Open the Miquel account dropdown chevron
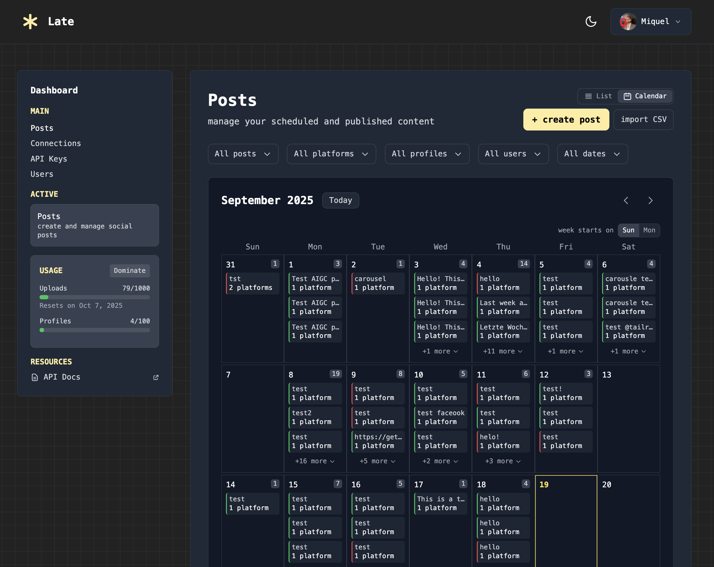The width and height of the screenshot is (714, 567). [x=678, y=22]
